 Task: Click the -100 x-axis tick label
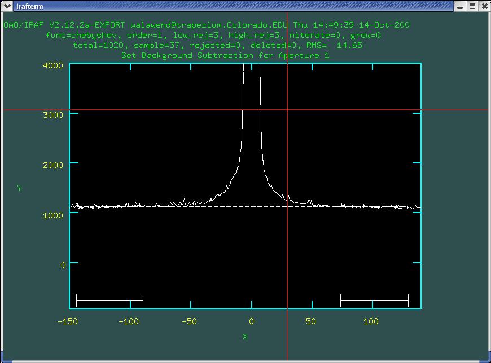coord(129,321)
